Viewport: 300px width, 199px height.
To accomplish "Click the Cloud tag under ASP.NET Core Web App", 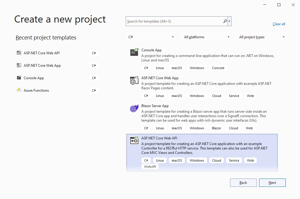I will pos(216,96).
